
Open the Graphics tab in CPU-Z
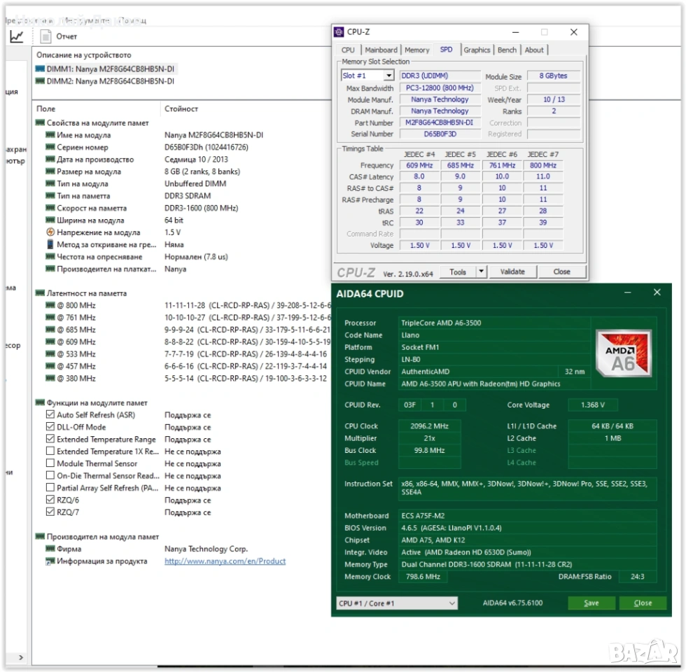(x=477, y=50)
